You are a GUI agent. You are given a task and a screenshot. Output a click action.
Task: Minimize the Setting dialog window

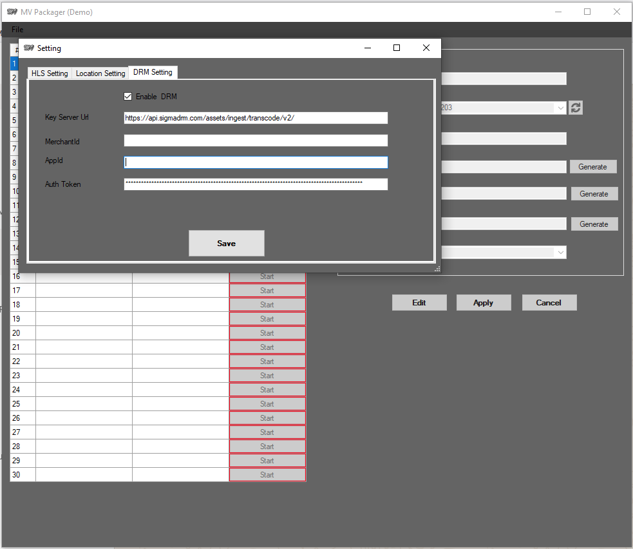tap(368, 48)
